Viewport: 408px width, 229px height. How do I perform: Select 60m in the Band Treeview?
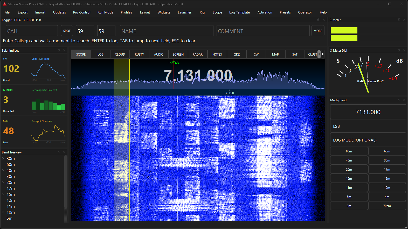(11, 165)
